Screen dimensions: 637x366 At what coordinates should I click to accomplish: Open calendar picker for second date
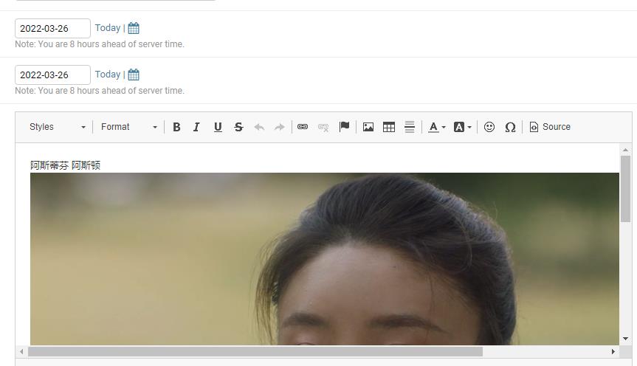pos(134,75)
